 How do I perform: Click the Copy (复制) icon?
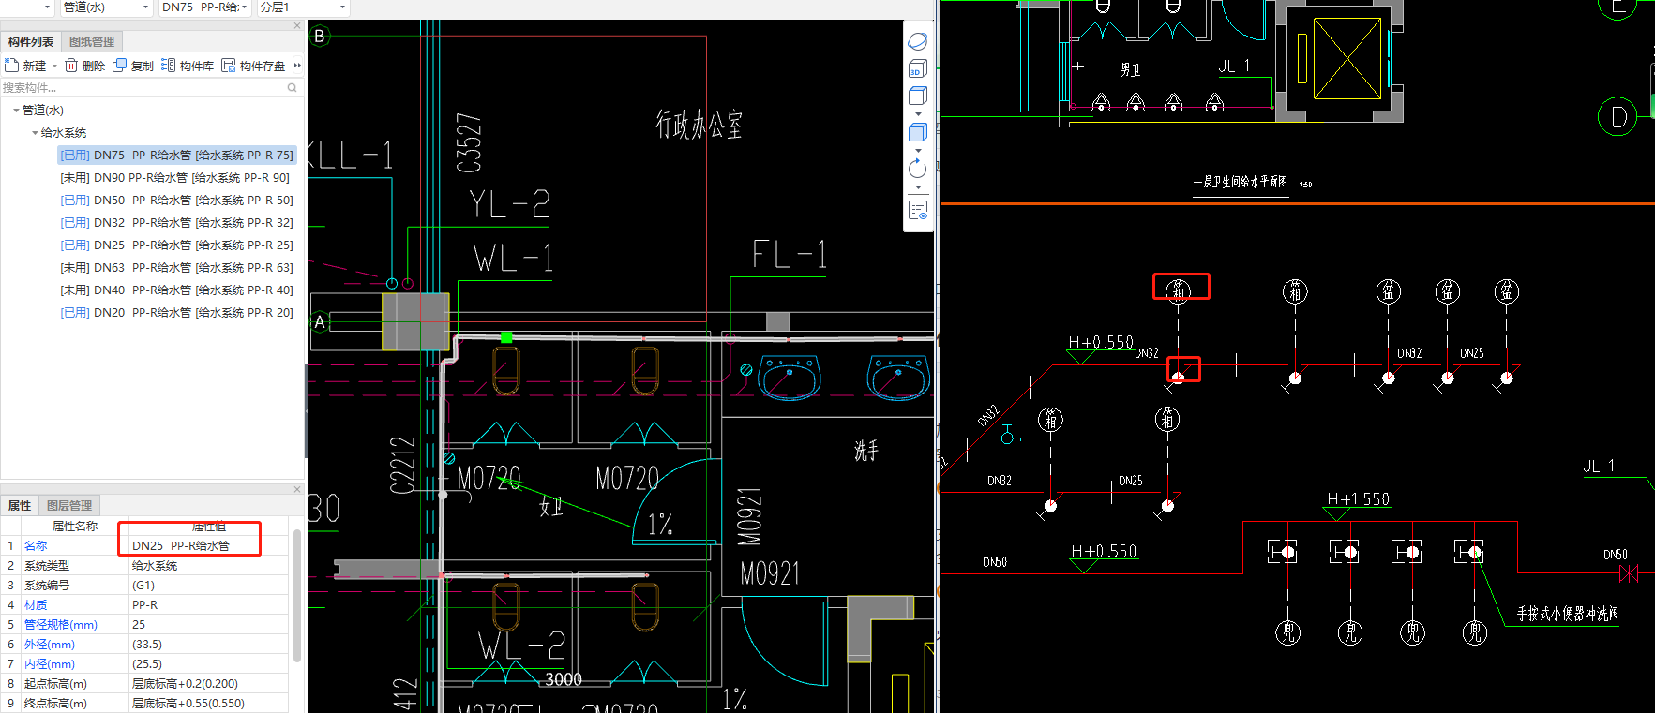(x=119, y=66)
